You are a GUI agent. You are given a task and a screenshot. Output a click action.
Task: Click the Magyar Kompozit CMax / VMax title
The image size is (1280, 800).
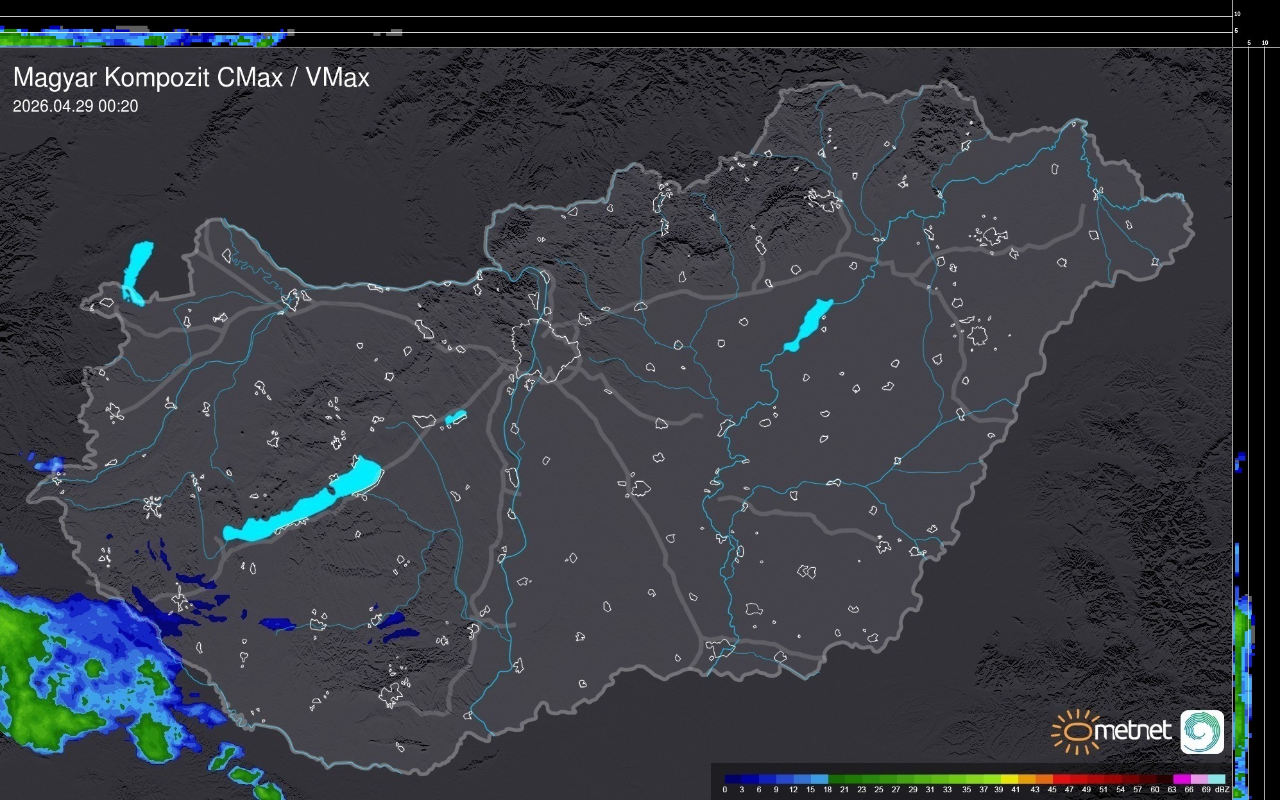click(x=191, y=78)
